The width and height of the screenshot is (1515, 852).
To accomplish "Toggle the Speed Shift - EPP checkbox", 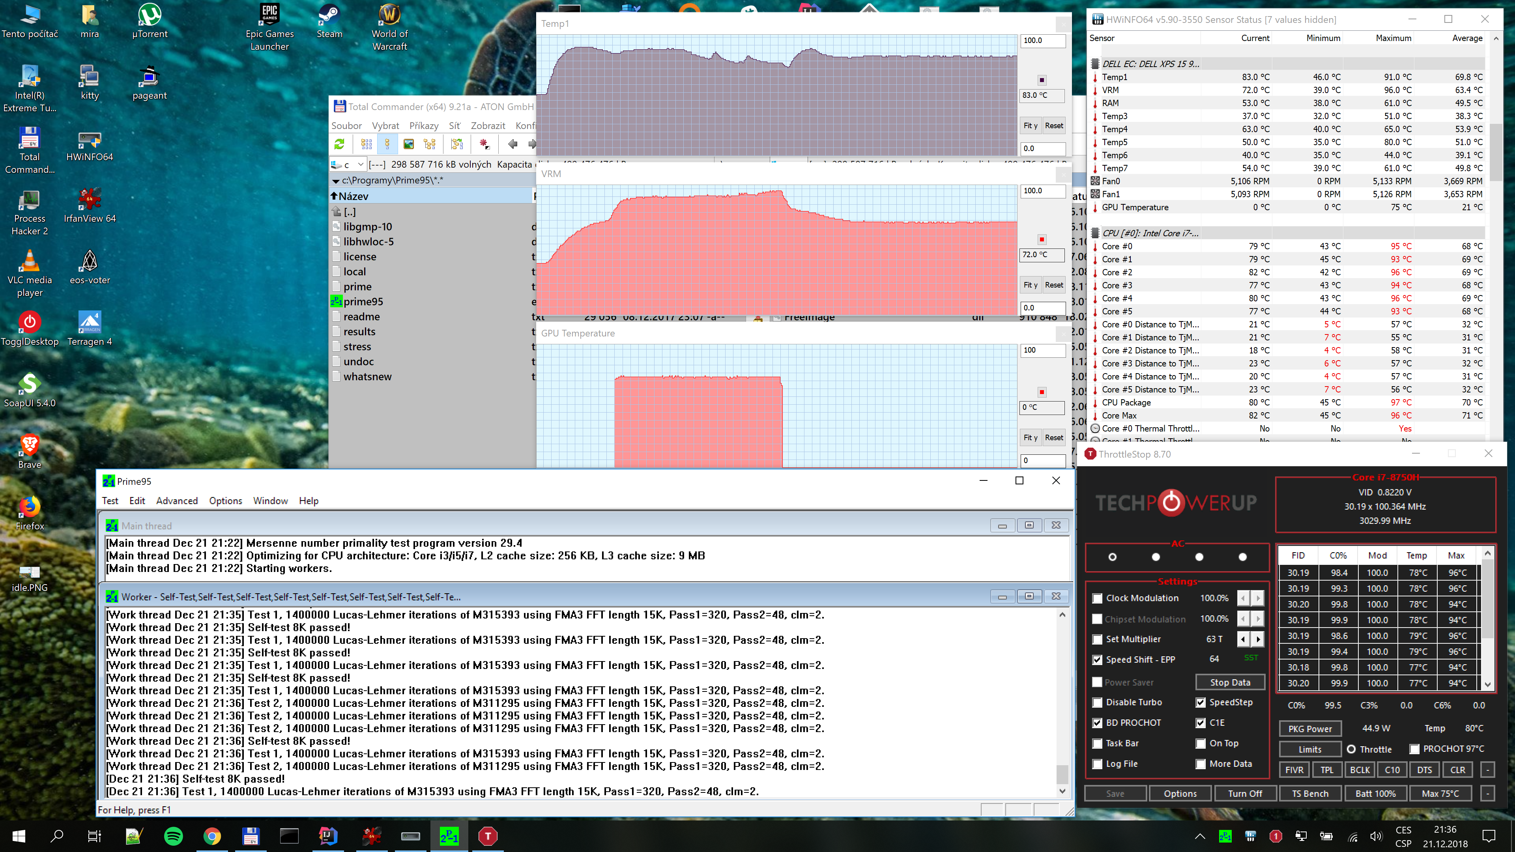I will coord(1097,660).
